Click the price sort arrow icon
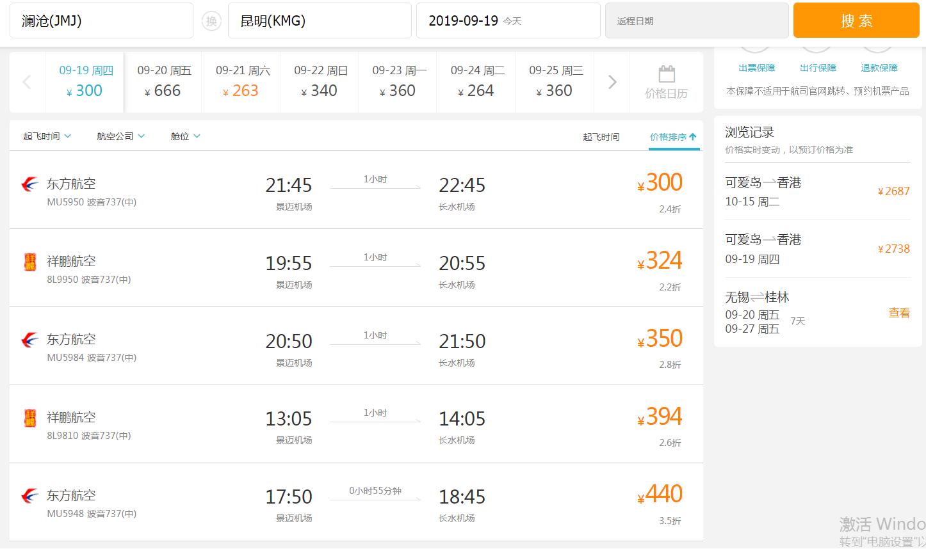The image size is (926, 549). pos(693,137)
